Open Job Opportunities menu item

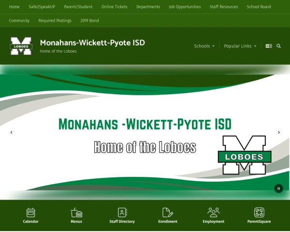(185, 7)
